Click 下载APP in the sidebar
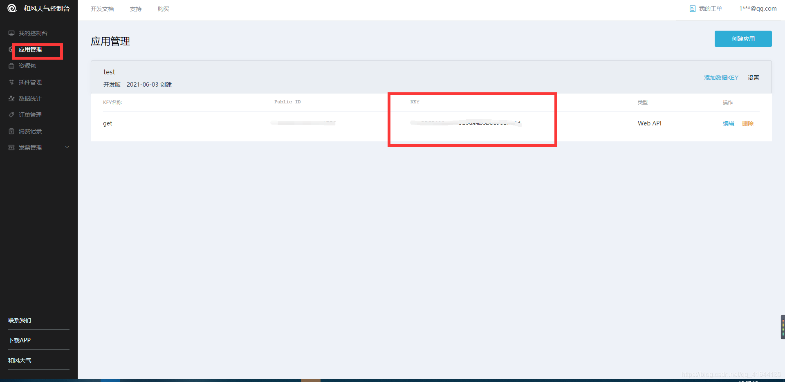The image size is (785, 382). [x=20, y=340]
